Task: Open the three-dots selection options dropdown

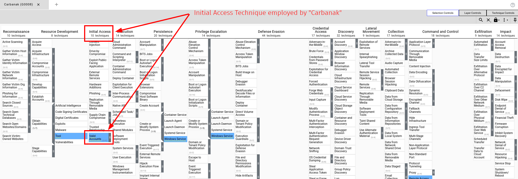Action: click(505, 20)
